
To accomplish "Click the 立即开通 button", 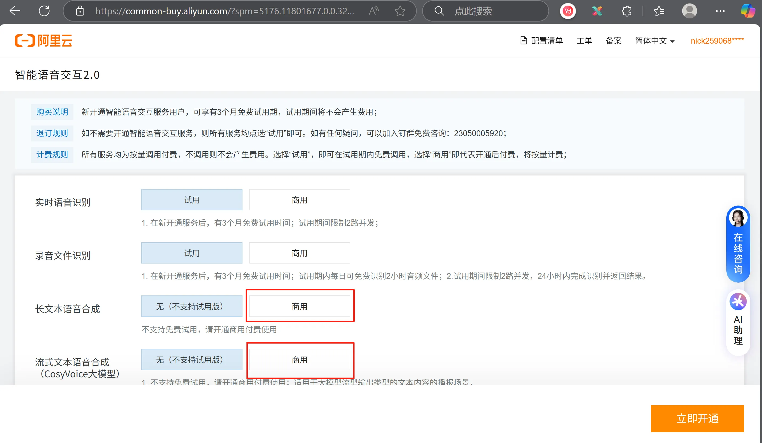I will click(697, 419).
